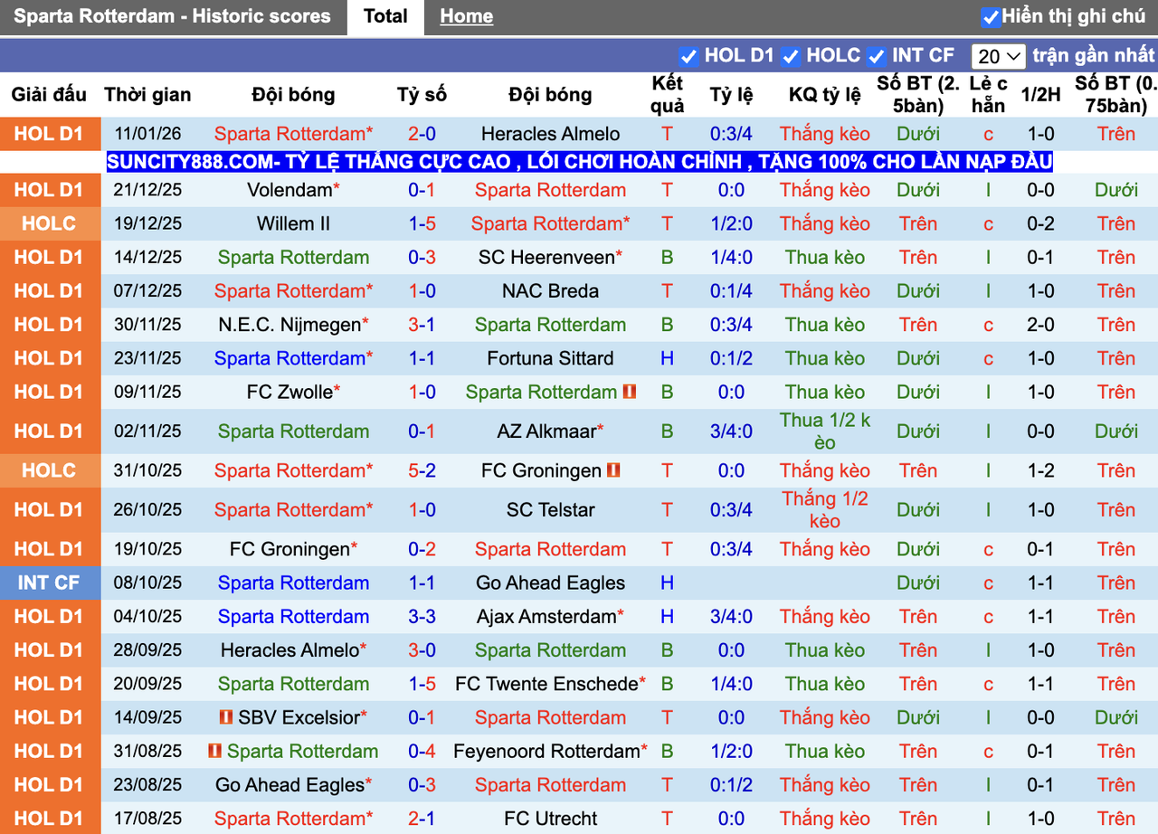Open the recent matches count dropdown showing 20

point(998,55)
